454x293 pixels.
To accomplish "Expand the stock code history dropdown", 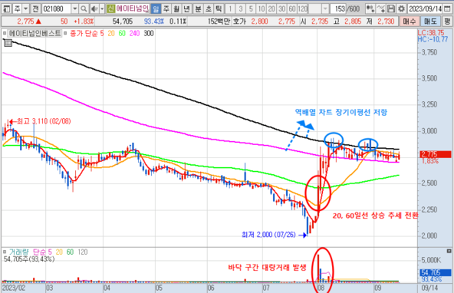I will pyautogui.click(x=75, y=9).
